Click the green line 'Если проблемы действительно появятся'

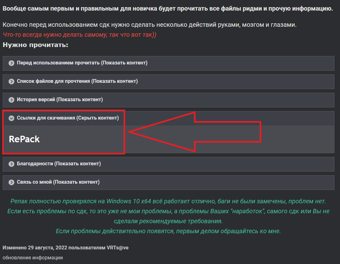(168, 231)
